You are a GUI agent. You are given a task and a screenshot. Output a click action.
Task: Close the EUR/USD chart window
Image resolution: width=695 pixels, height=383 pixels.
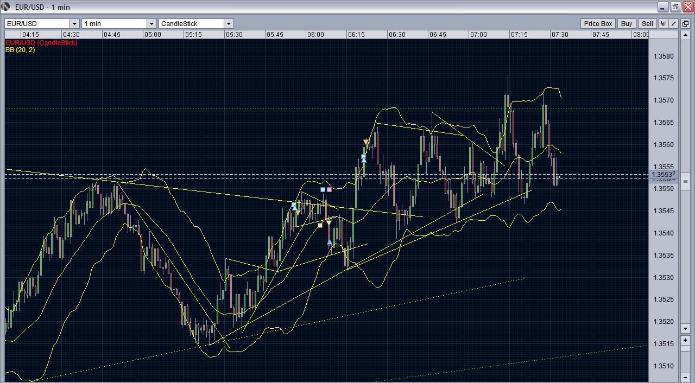(x=688, y=7)
